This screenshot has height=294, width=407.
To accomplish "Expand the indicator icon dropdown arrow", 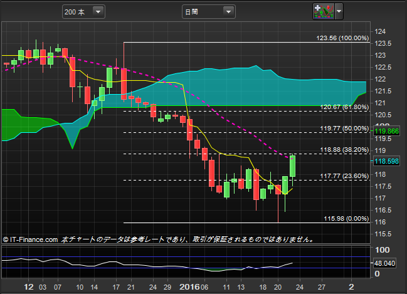I will click(x=339, y=11).
